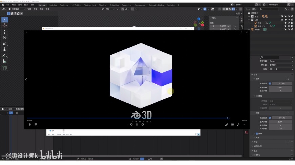Select the Select Box tool
The image size is (295, 165).
5,20
